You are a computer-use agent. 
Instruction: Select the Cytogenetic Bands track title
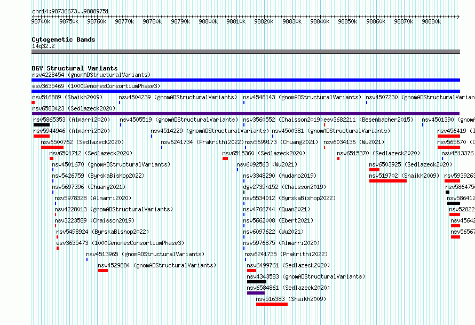pyautogui.click(x=64, y=39)
